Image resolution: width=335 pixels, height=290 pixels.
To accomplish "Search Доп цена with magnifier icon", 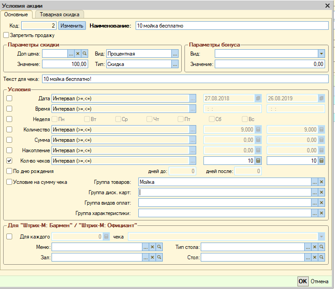I will point(85,54).
